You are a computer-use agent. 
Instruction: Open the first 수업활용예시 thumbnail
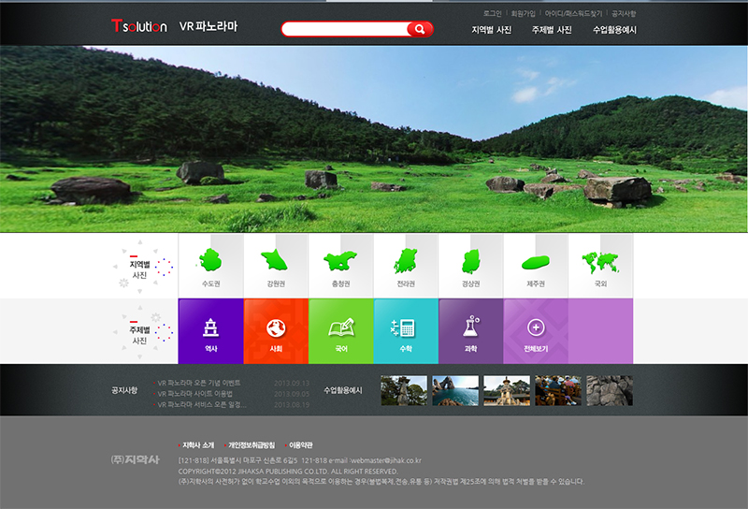(x=404, y=390)
